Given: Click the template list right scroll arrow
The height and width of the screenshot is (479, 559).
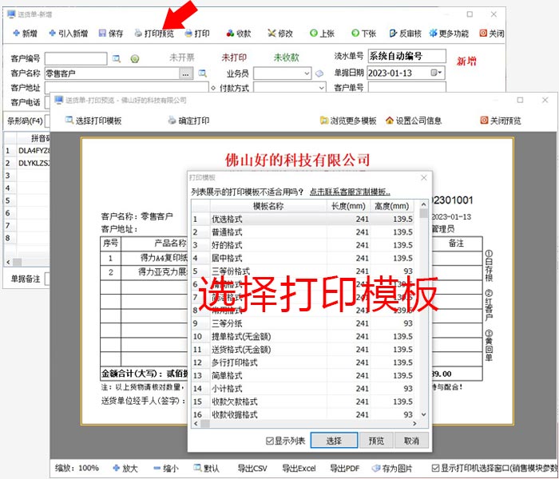Looking at the screenshot, I should coord(414,423).
